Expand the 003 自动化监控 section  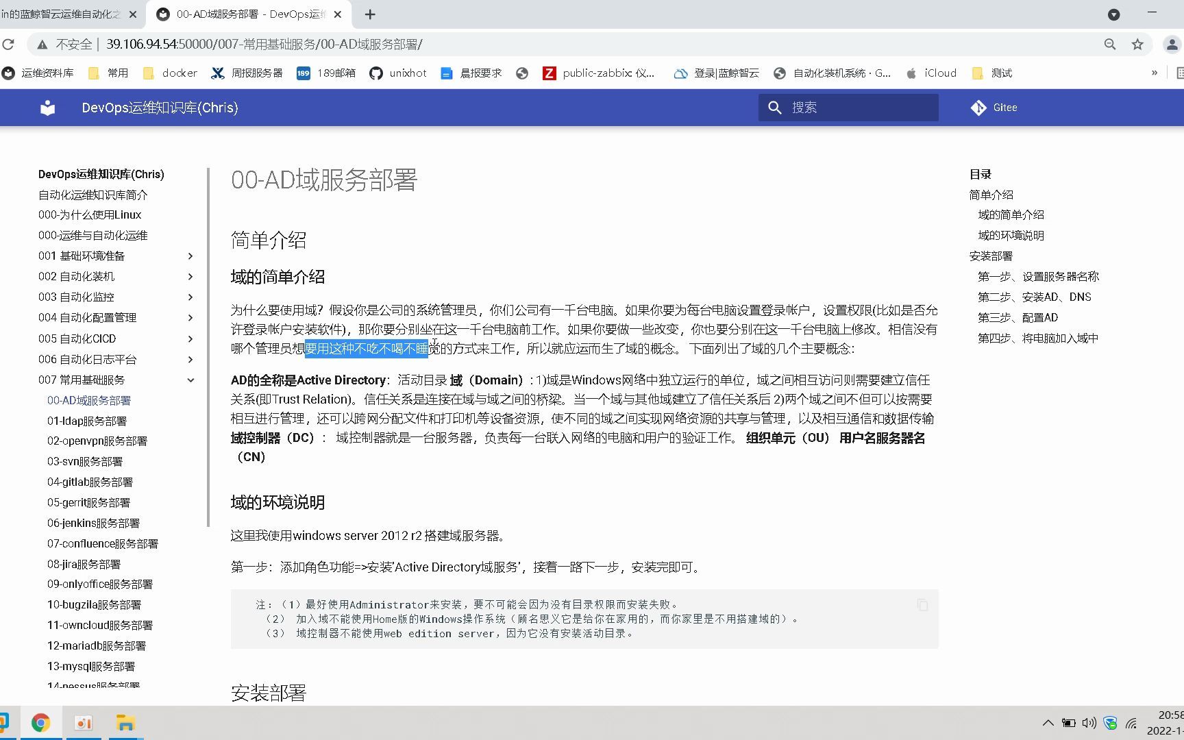190,297
